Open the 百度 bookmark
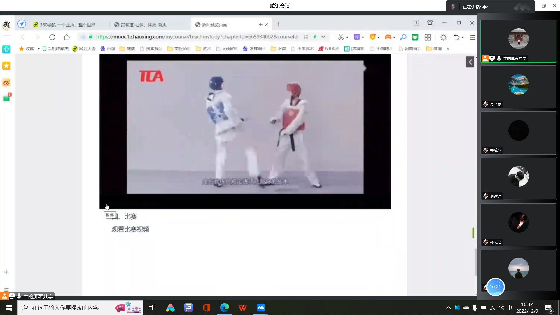The height and width of the screenshot is (315, 560). [x=108, y=49]
